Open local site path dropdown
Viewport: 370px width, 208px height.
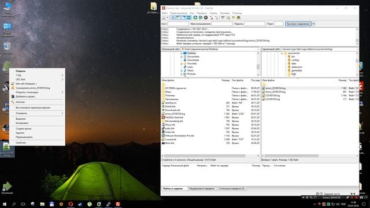click(x=258, y=49)
